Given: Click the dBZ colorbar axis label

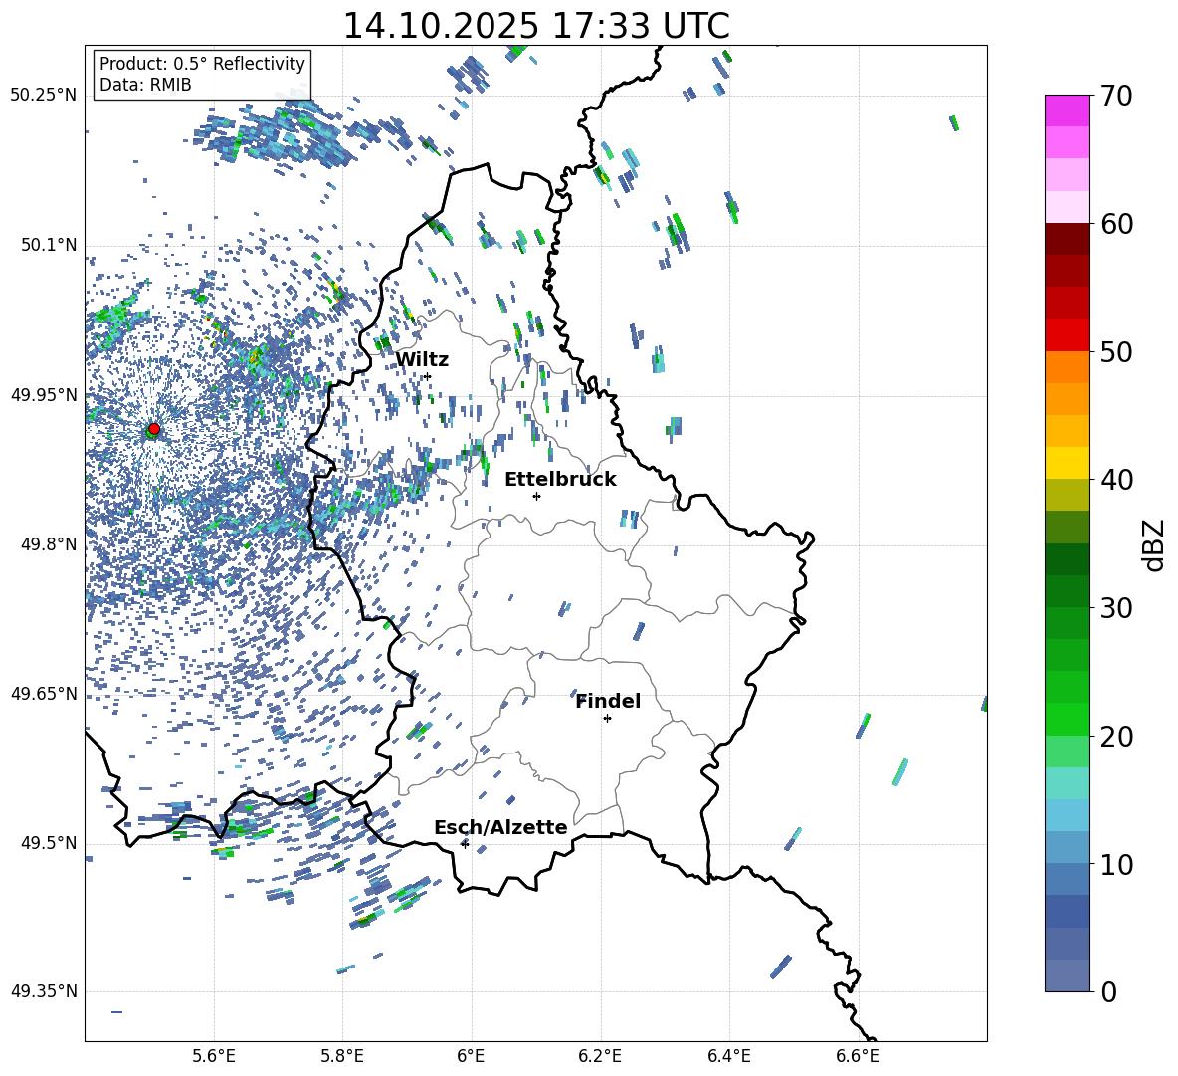Looking at the screenshot, I should click(1154, 544).
